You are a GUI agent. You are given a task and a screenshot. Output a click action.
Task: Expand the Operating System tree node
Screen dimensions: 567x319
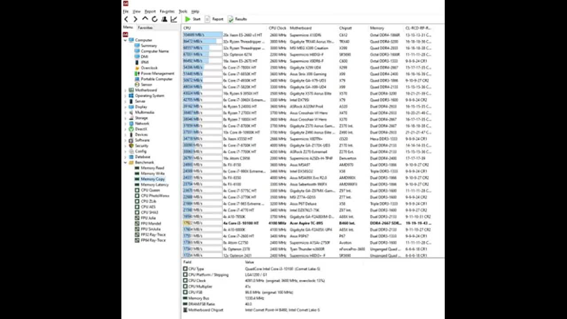click(x=125, y=96)
